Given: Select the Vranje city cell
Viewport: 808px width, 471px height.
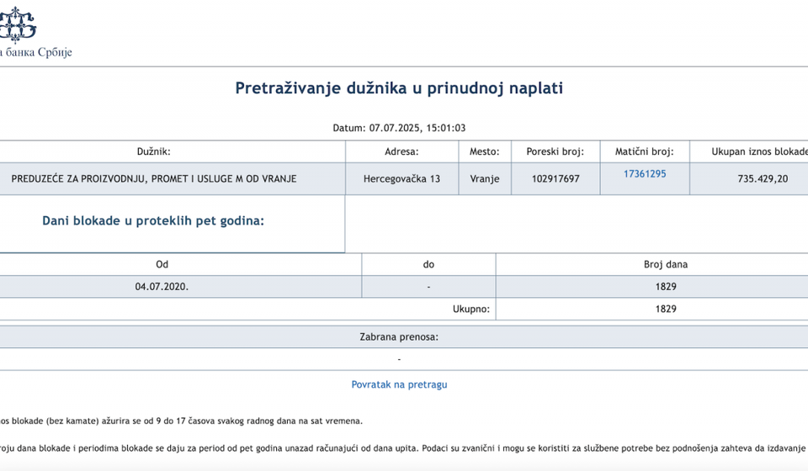Looking at the screenshot, I should pos(485,178).
